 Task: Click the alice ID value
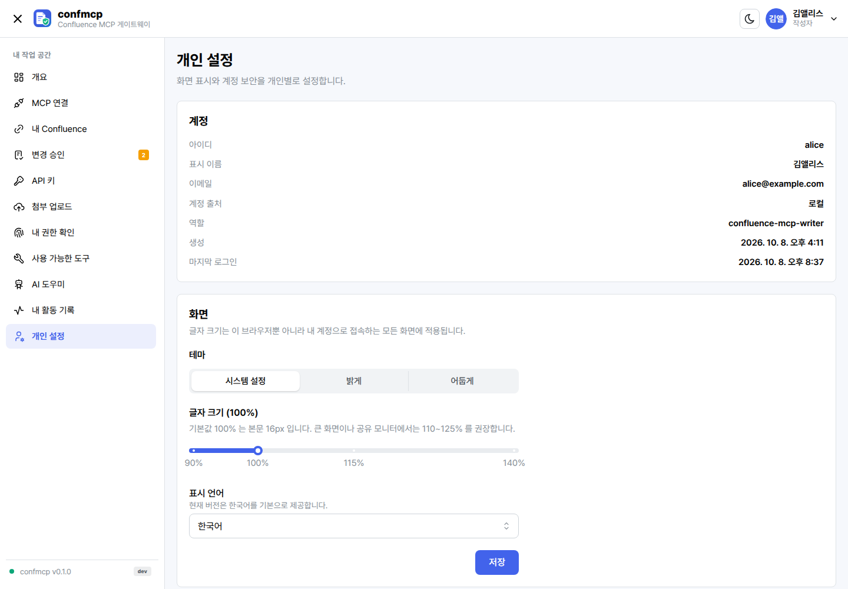pyautogui.click(x=814, y=145)
